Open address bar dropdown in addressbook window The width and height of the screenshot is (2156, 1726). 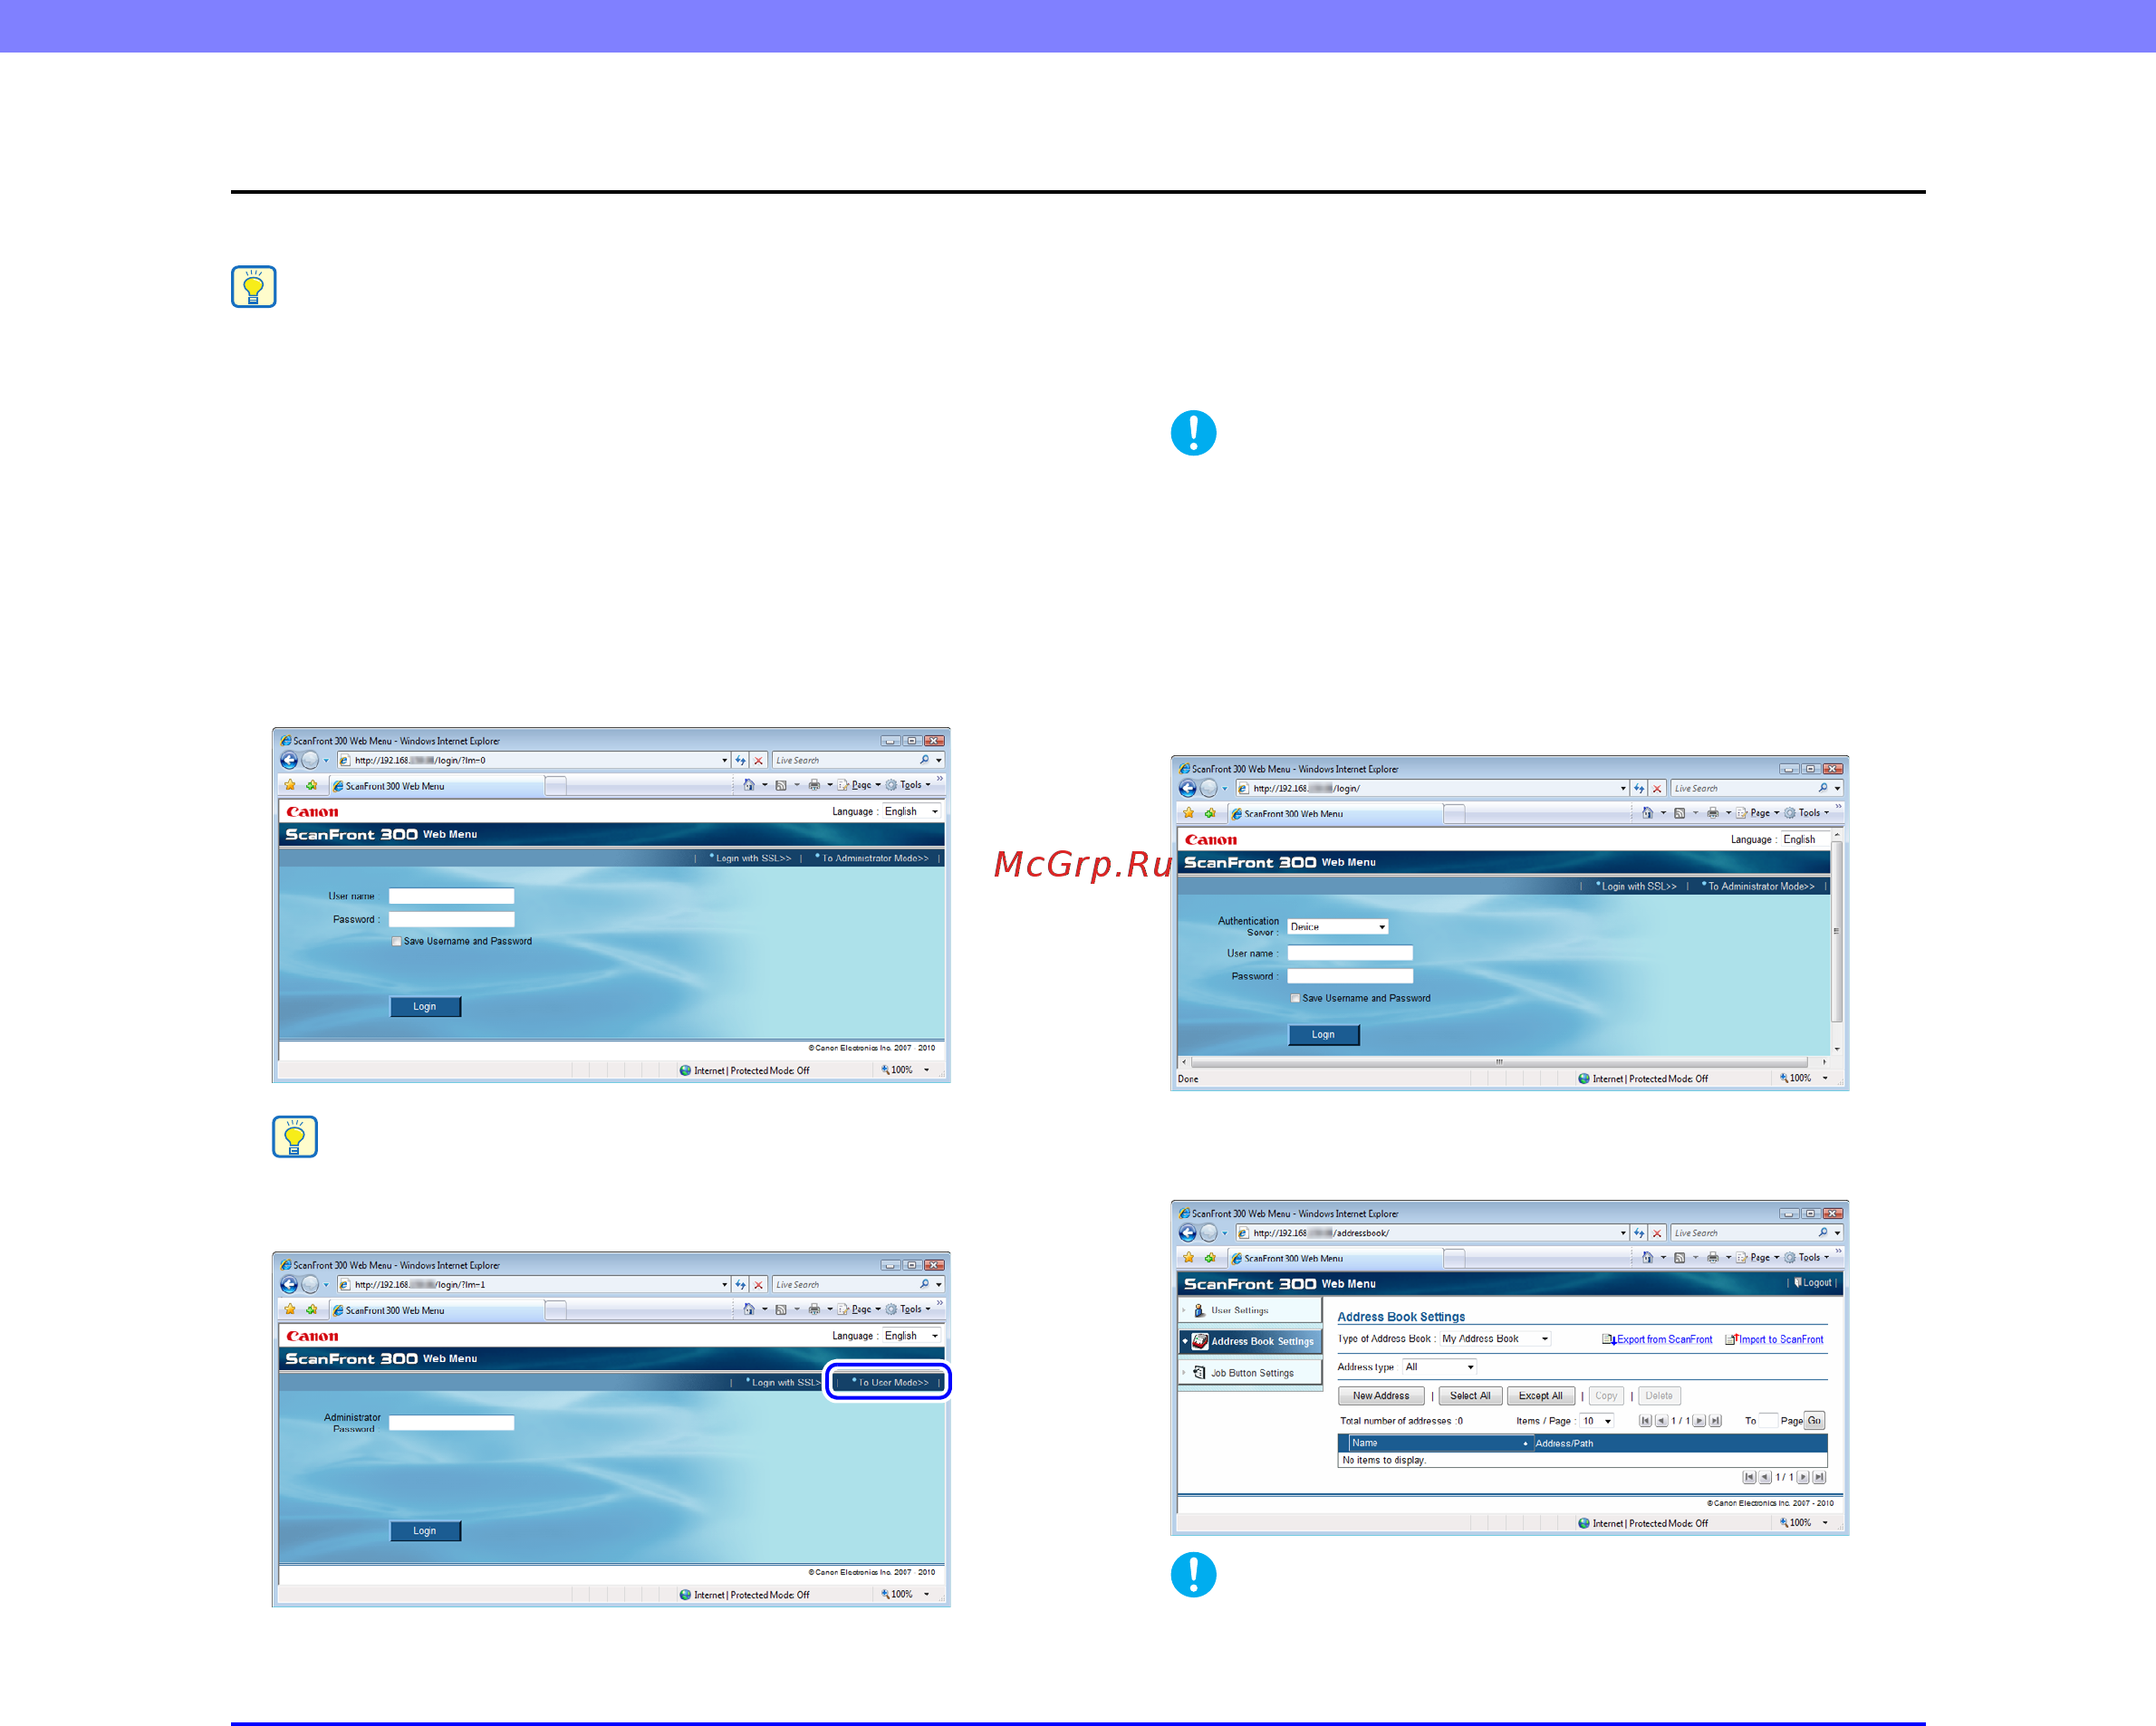1623,1232
